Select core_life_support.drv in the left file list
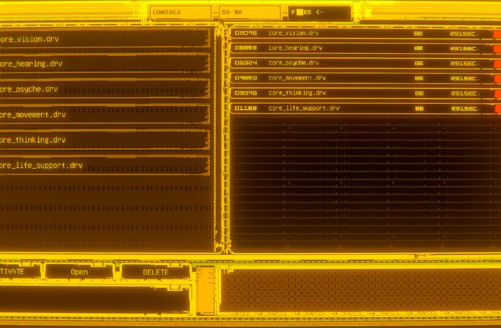Viewport: 501px width, 328px height. (x=104, y=165)
